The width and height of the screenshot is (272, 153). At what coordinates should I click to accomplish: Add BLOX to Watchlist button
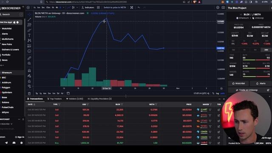pyautogui.click(x=238, y=83)
